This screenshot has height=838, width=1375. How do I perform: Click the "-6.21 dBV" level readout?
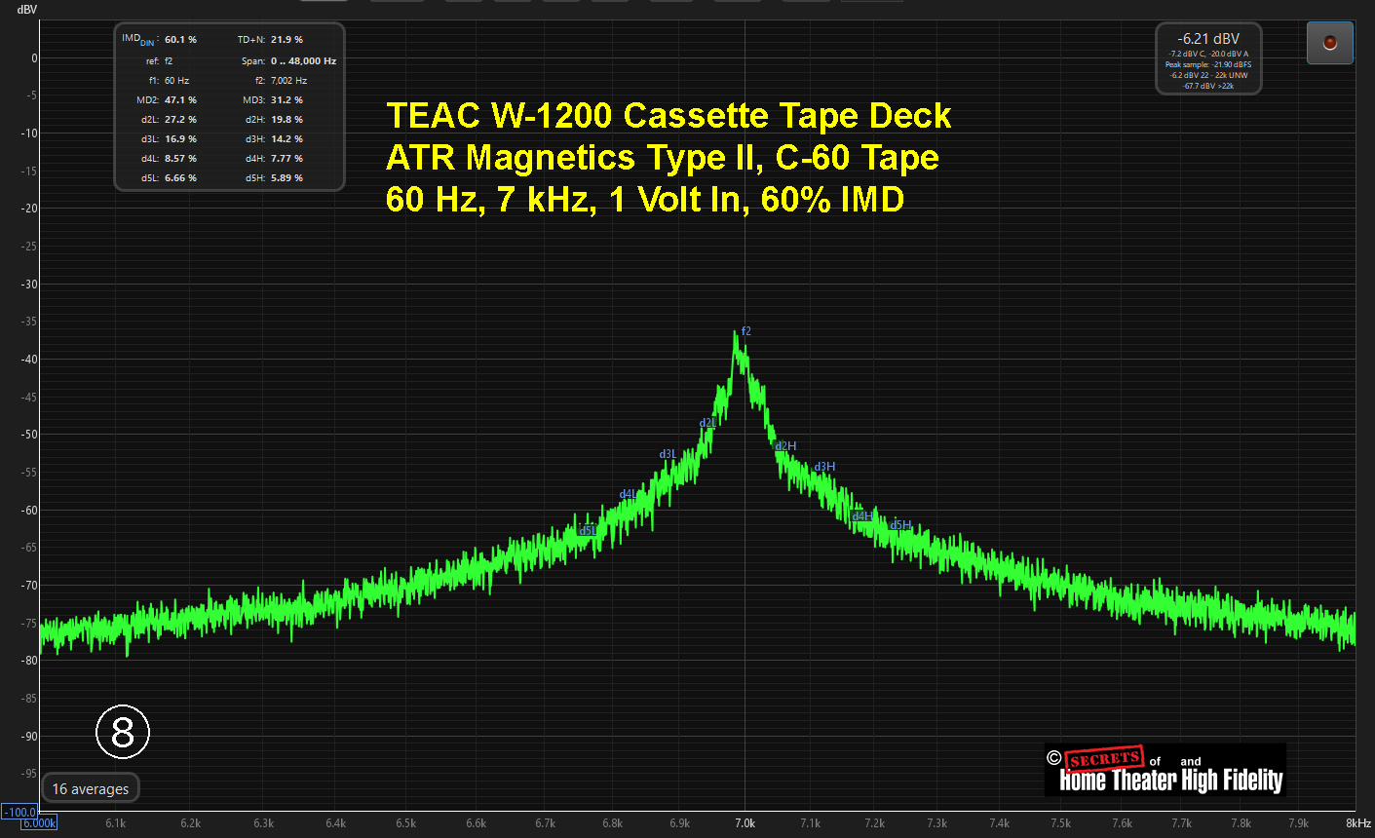[x=1208, y=39]
